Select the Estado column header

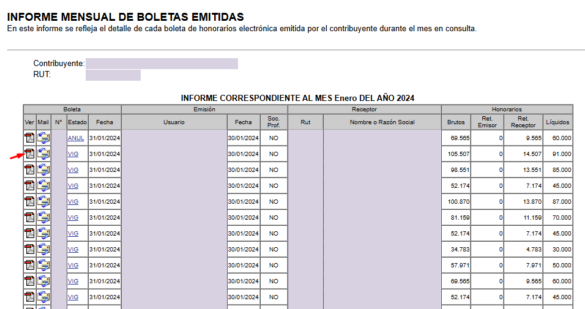(x=77, y=122)
